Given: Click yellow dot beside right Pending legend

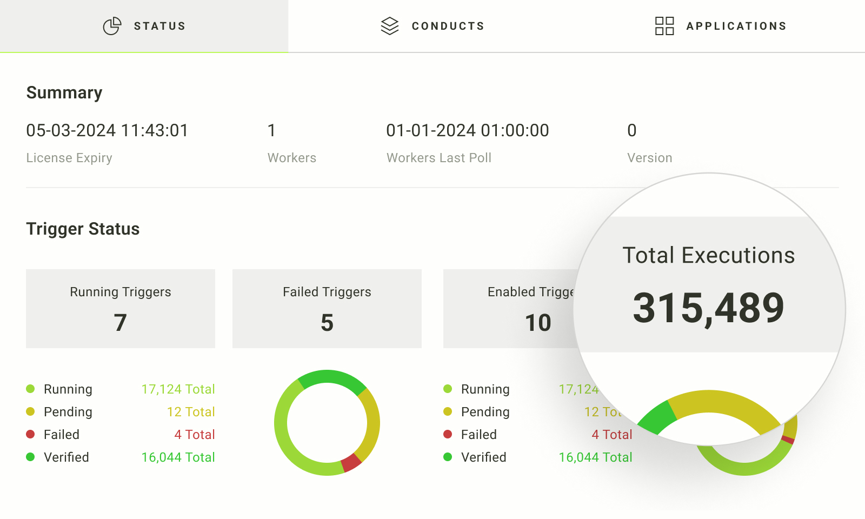Looking at the screenshot, I should (448, 411).
